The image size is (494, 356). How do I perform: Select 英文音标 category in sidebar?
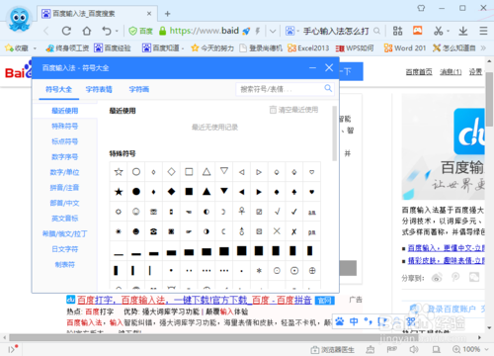(65, 219)
